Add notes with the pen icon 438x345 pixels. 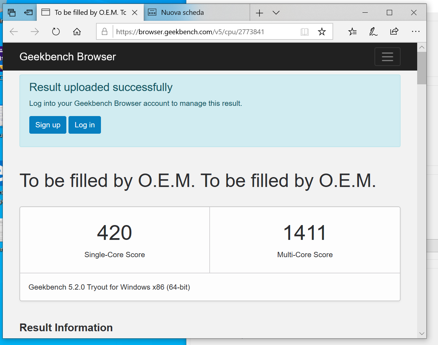tap(373, 32)
